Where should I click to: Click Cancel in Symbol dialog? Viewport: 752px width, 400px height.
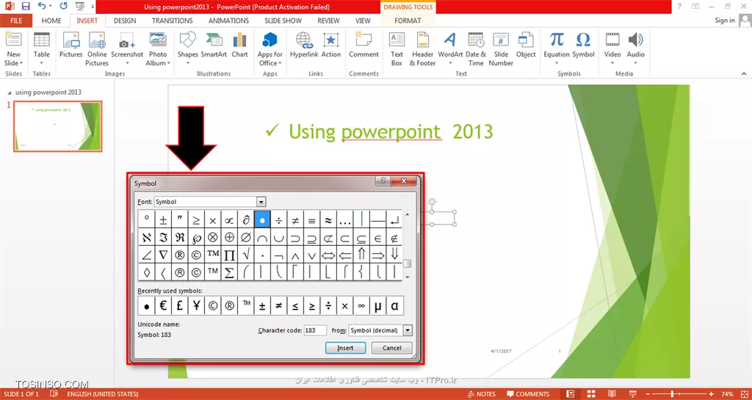[392, 348]
